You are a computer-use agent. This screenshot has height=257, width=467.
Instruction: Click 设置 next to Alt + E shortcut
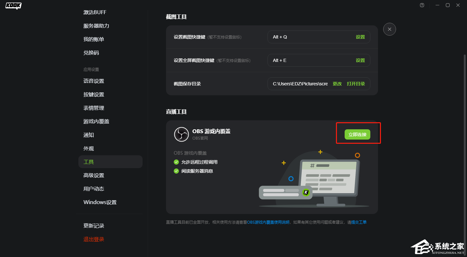click(360, 60)
